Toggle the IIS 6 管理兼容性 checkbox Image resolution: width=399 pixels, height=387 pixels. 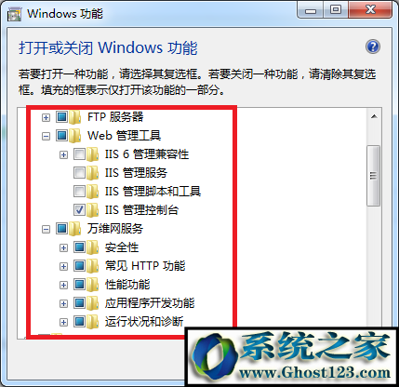(79, 154)
